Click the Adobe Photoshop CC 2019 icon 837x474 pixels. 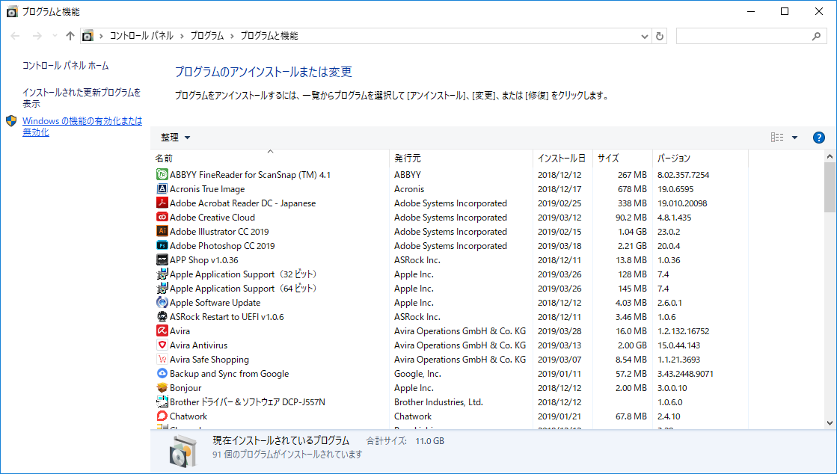coord(162,246)
